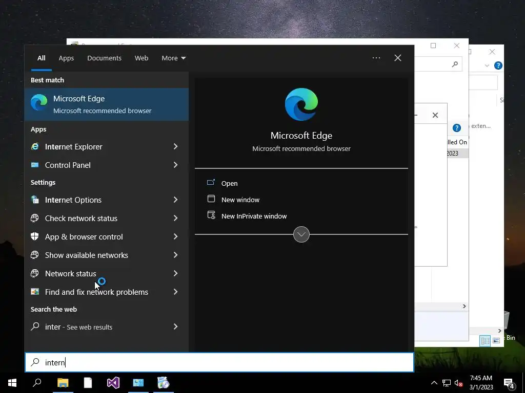Image resolution: width=525 pixels, height=393 pixels.
Task: Expand Internet Explorer result chevron
Action: coord(175,146)
